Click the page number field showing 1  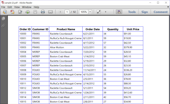click(67, 12)
